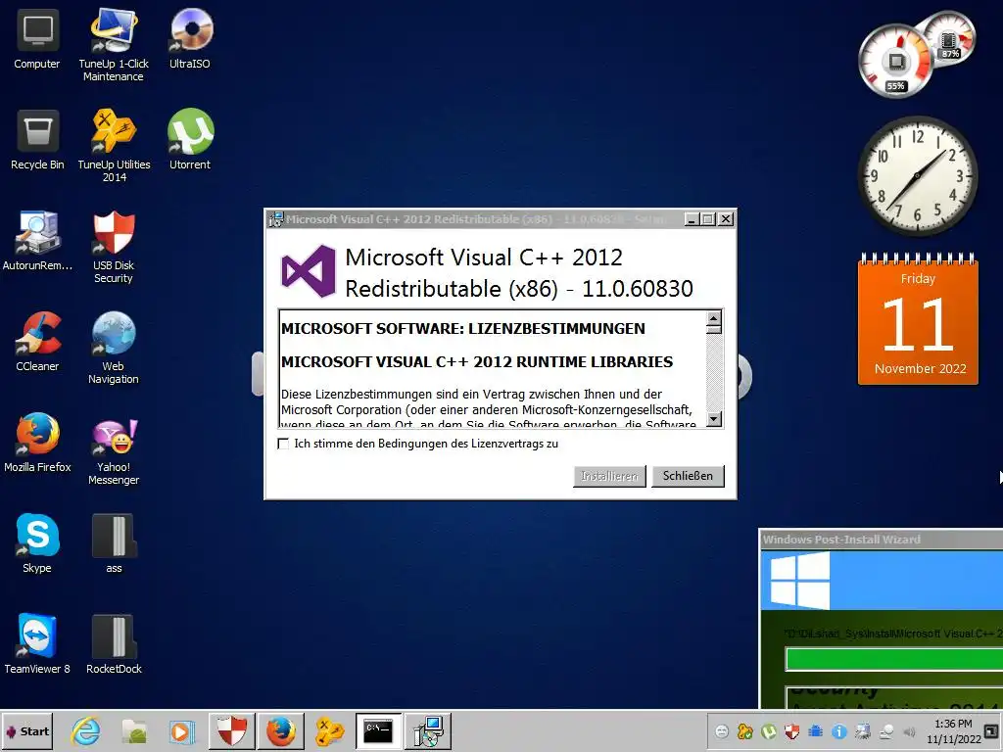Open the Start menu
The image size is (1003, 752).
(27, 730)
